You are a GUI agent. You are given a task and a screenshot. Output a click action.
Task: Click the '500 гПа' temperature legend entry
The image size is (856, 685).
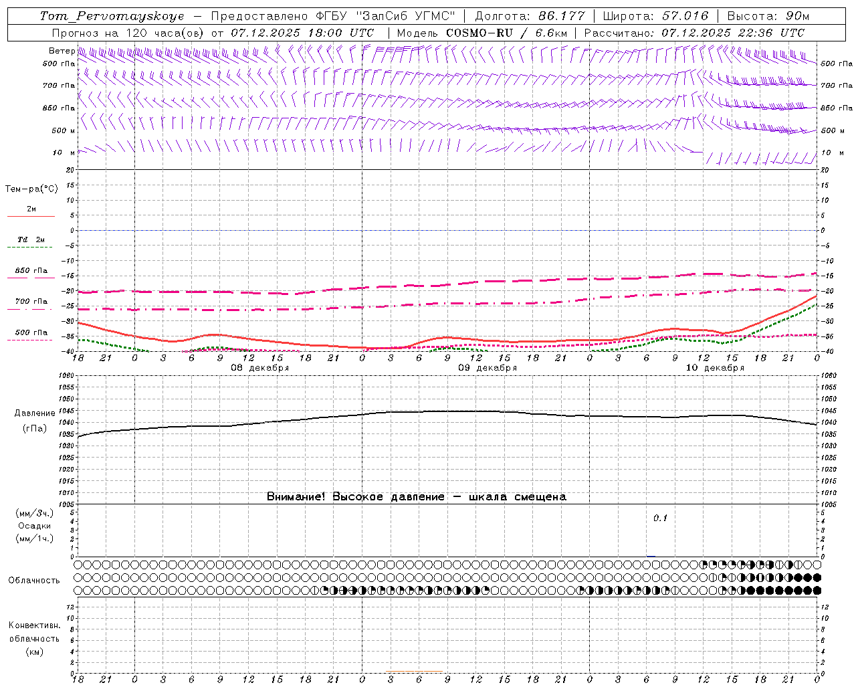coord(31,332)
